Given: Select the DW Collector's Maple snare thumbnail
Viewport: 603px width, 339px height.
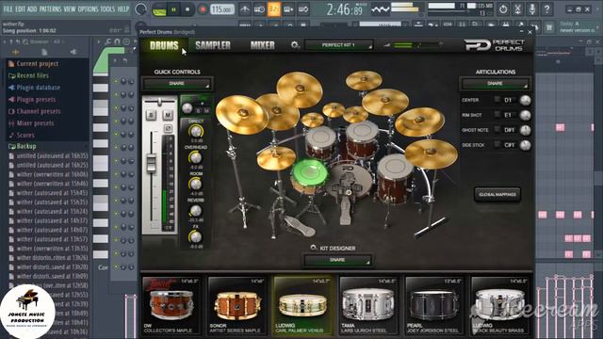Looking at the screenshot, I should click(x=171, y=305).
